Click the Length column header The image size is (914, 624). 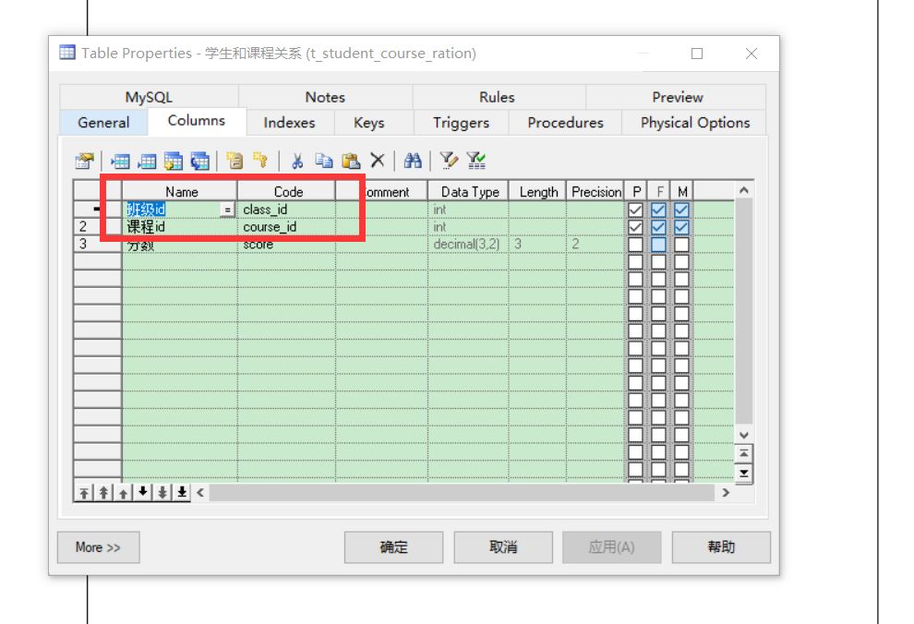(538, 192)
